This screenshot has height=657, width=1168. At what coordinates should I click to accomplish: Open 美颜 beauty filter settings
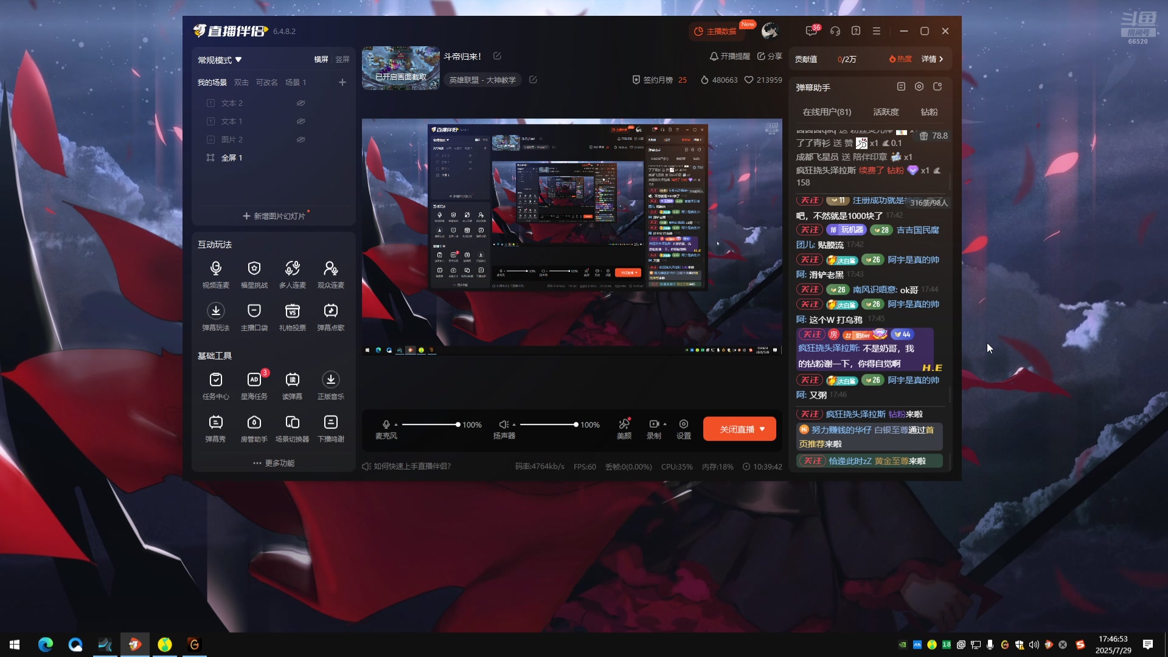pyautogui.click(x=624, y=428)
